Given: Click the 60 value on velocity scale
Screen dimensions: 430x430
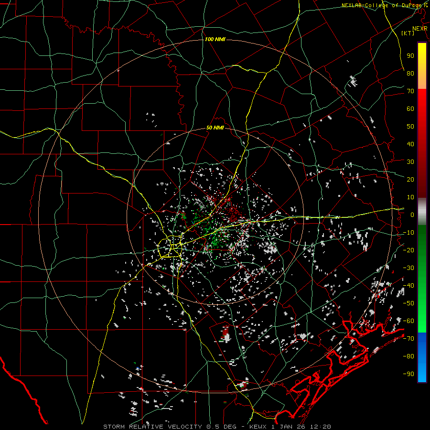Looking at the screenshot, I should (410, 108).
